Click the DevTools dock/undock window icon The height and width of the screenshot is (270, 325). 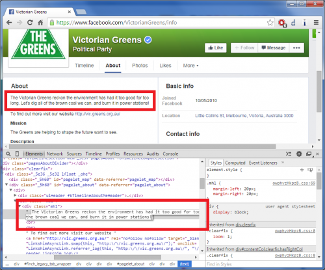click(309, 154)
